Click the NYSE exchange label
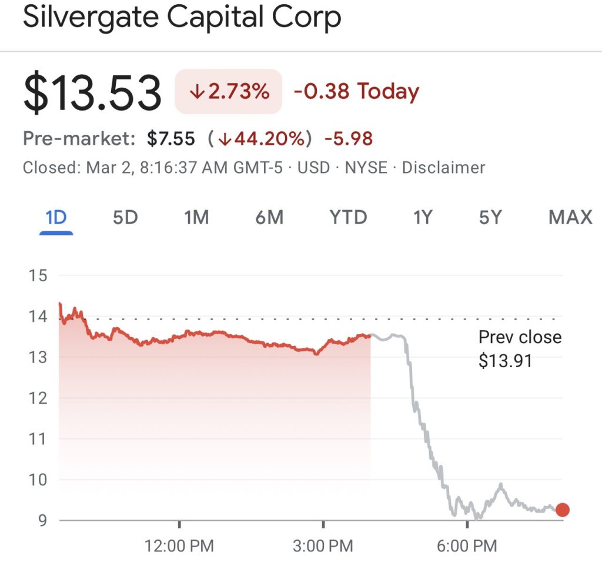The image size is (602, 562). click(x=366, y=167)
